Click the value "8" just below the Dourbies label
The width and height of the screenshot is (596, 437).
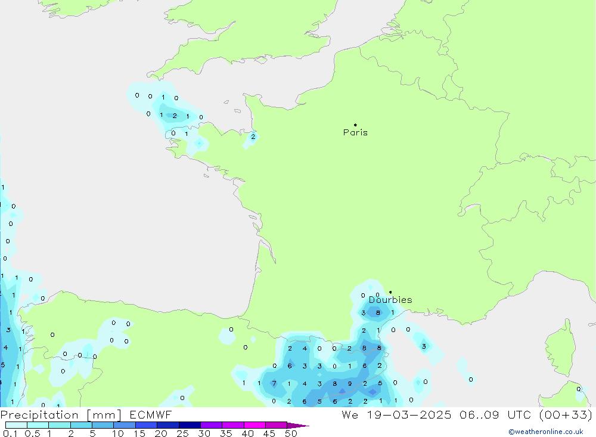377,312
